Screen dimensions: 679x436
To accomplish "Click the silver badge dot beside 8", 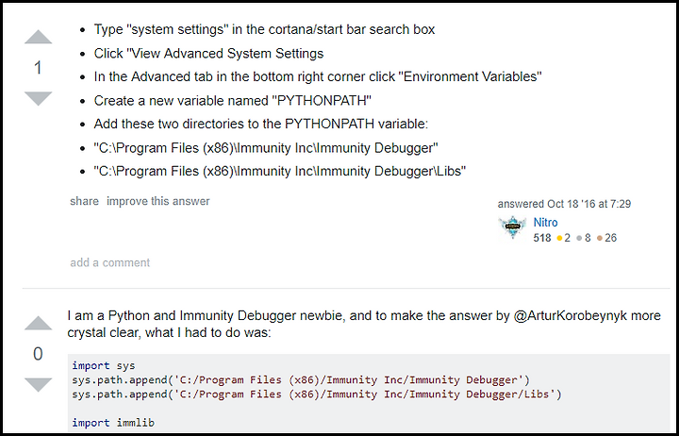I will coord(579,238).
